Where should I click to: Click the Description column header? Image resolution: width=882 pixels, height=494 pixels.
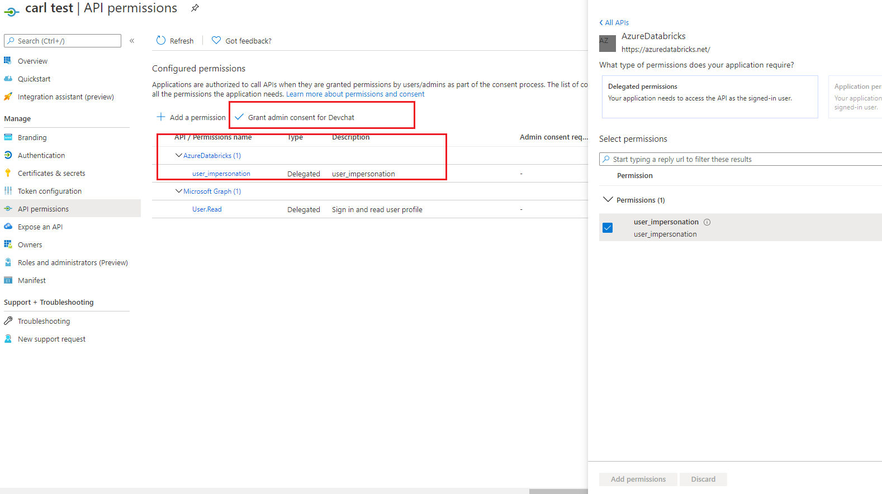click(351, 137)
